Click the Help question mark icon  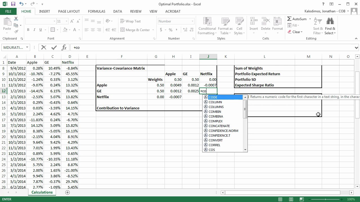tap(323, 4)
